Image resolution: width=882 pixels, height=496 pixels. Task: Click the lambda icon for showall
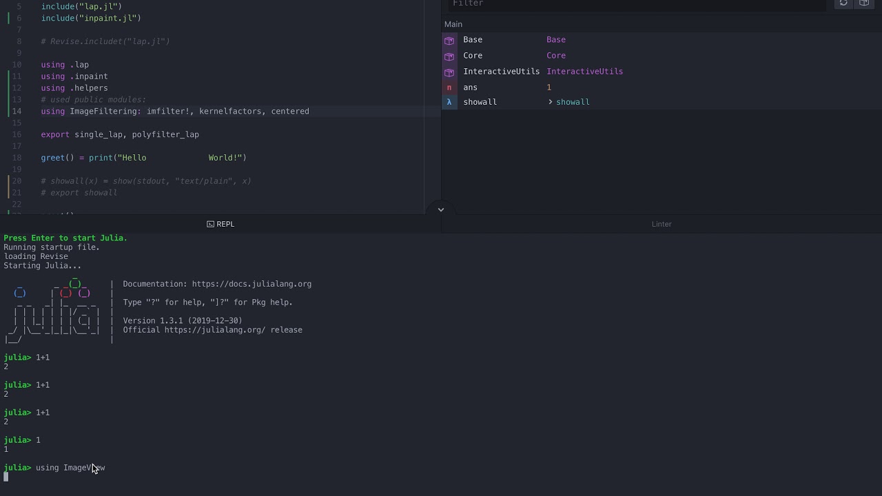(x=449, y=102)
